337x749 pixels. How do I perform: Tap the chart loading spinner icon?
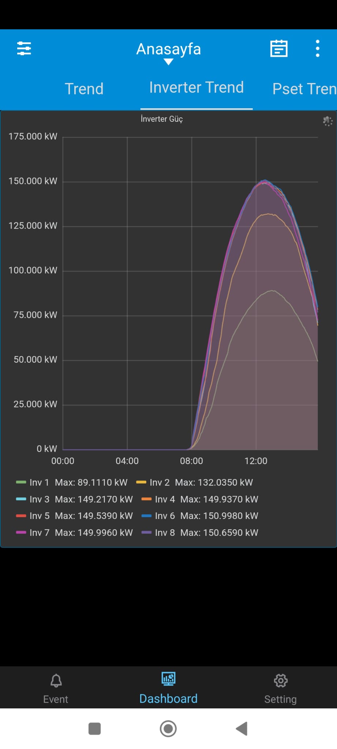point(327,121)
